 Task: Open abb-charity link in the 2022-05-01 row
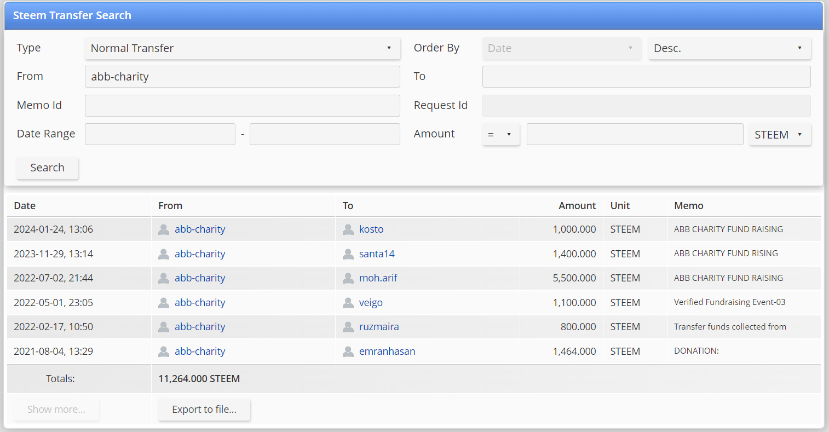coord(200,303)
